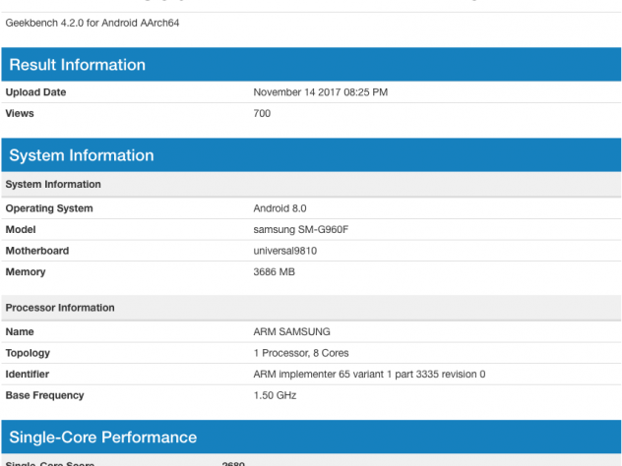Viewport: 622px width, 466px height.
Task: Click the views count value 700
Action: pos(262,113)
